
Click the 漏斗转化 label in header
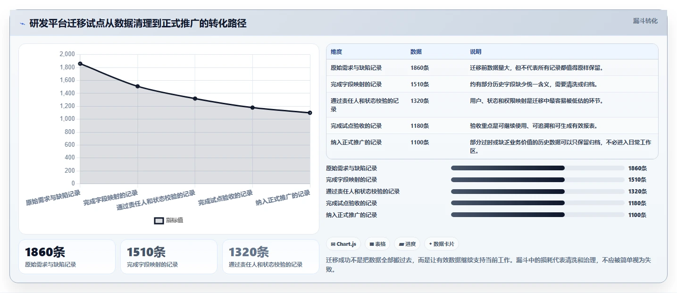[x=645, y=21]
